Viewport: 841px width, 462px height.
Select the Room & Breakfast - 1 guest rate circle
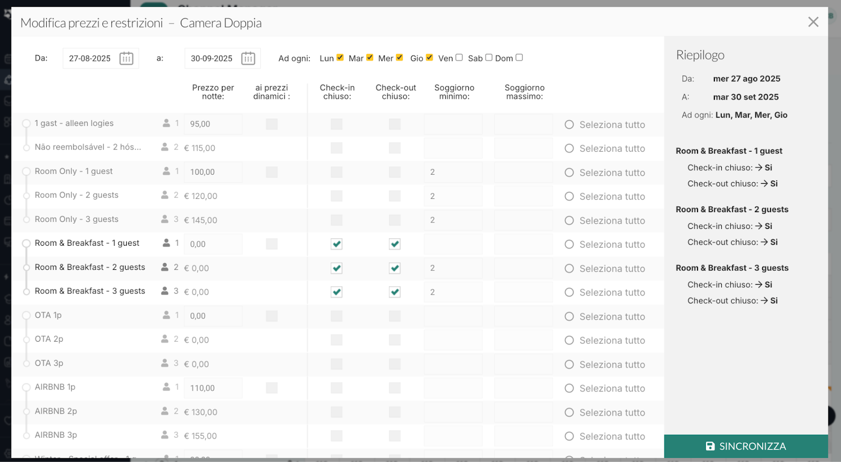[x=26, y=244]
